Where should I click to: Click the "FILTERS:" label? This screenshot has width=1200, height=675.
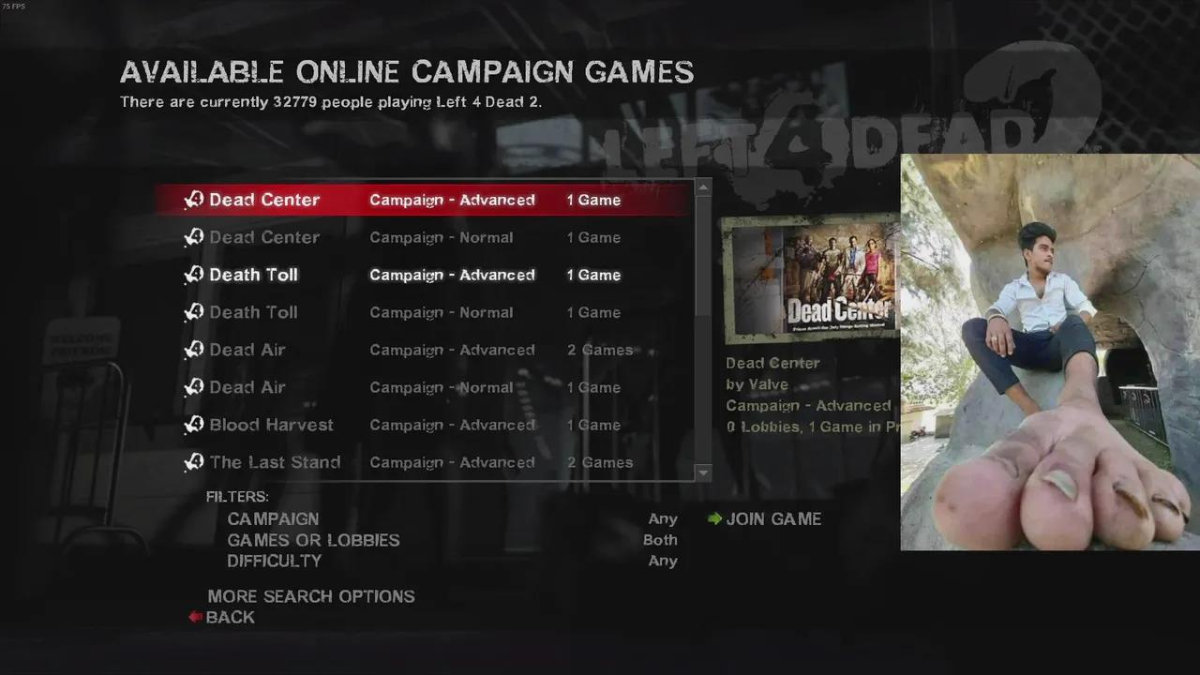pyautogui.click(x=237, y=497)
